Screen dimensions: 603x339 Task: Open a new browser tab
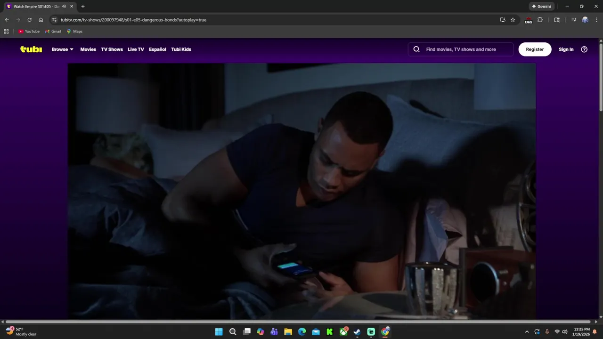pyautogui.click(x=83, y=7)
